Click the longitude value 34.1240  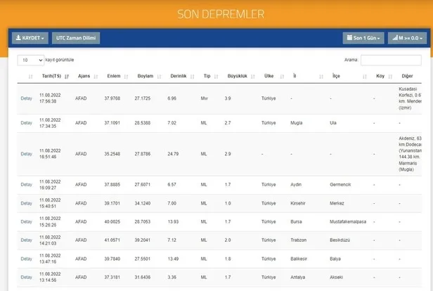coord(143,203)
